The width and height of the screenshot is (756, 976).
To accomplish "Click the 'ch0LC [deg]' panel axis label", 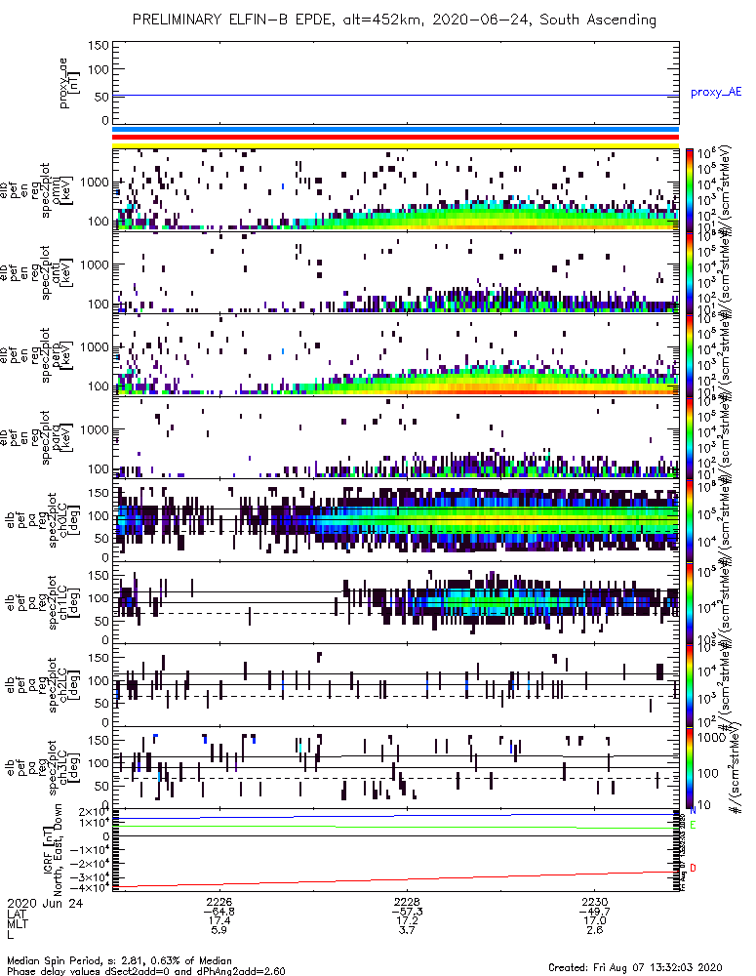I will tap(70, 520).
